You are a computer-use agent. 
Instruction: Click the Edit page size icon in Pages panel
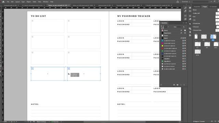click(212, 122)
